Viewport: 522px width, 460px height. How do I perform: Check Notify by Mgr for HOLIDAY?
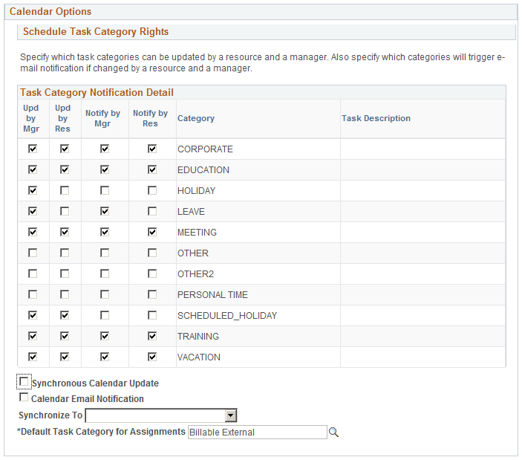point(105,190)
